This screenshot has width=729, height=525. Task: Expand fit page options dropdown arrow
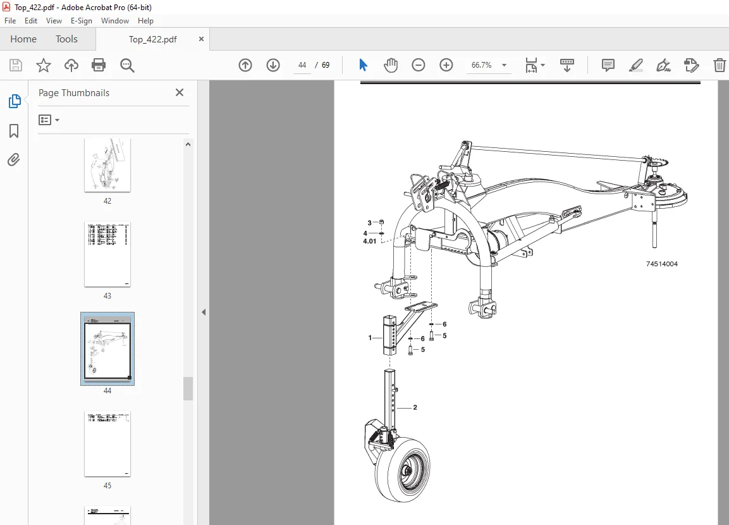pyautogui.click(x=542, y=65)
